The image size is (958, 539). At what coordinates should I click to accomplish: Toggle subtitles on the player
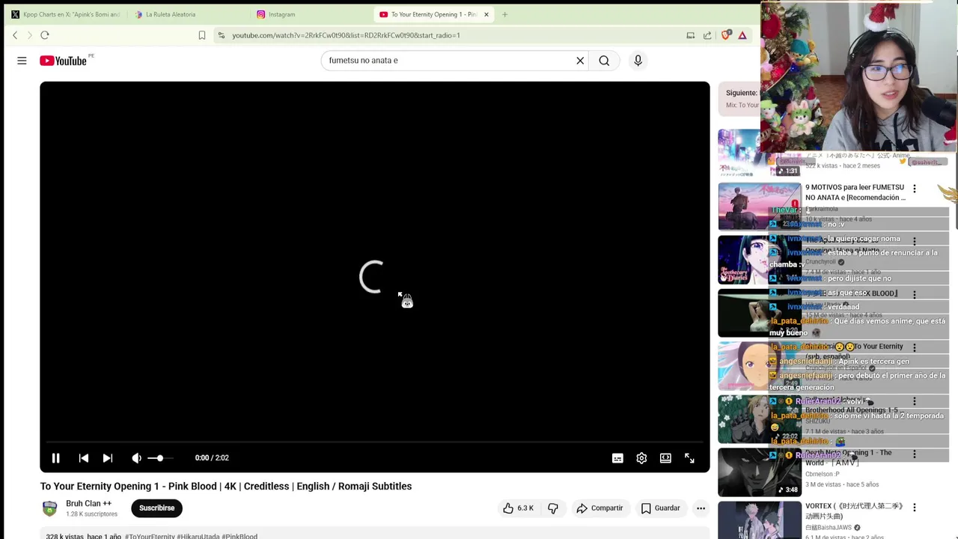pos(617,458)
